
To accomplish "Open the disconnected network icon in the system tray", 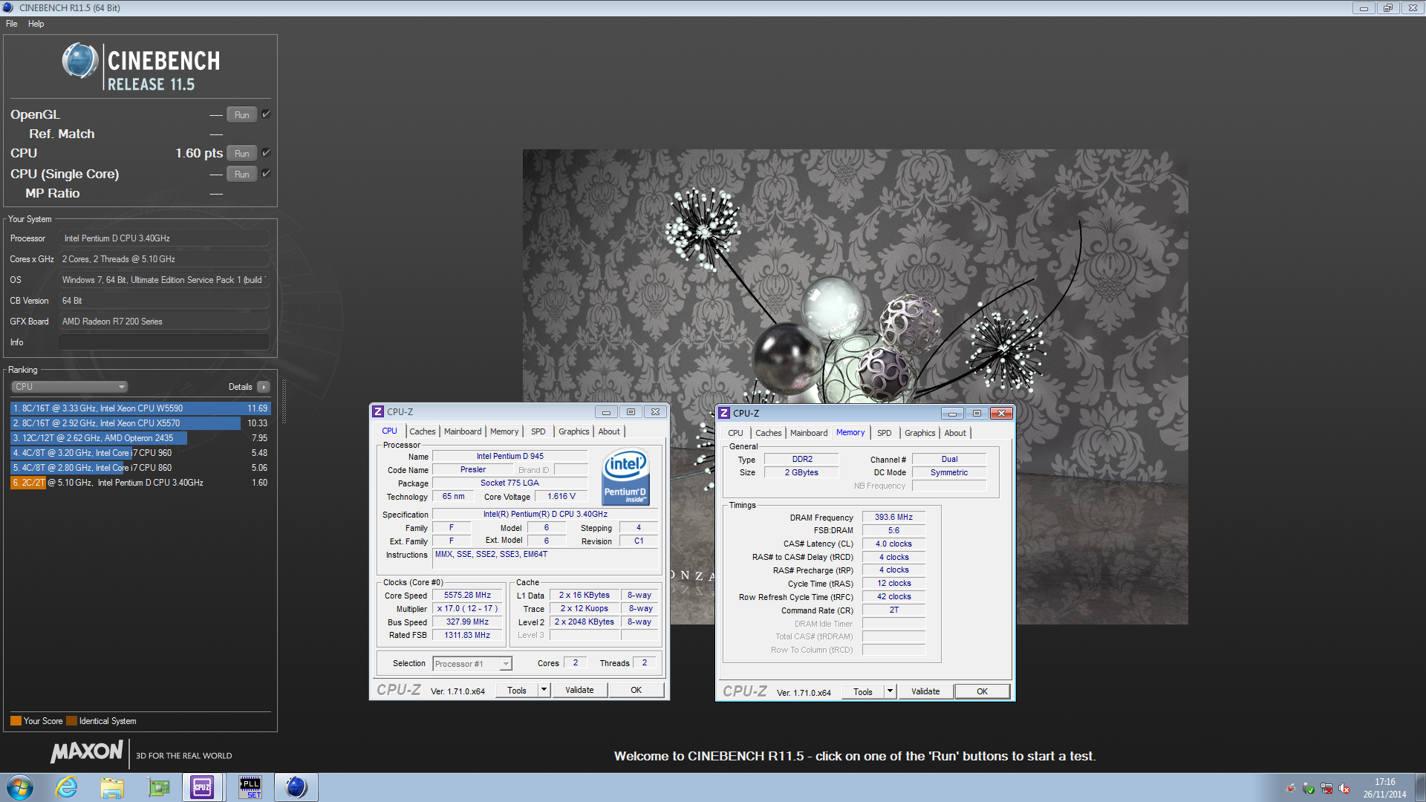I will tap(1326, 789).
